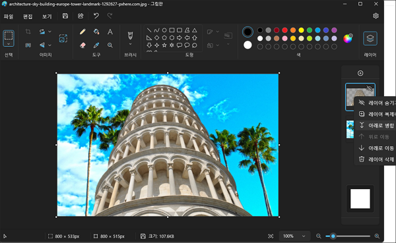The height and width of the screenshot is (243, 396).
Task: Select the Brush tool icon
Action: (x=130, y=36)
